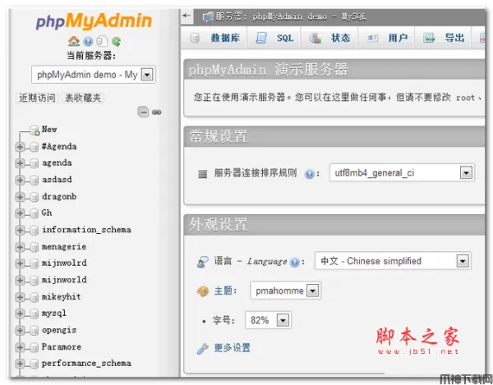Click the server breadcrumb link text
The width and height of the screenshot is (493, 385).
coord(291,16)
